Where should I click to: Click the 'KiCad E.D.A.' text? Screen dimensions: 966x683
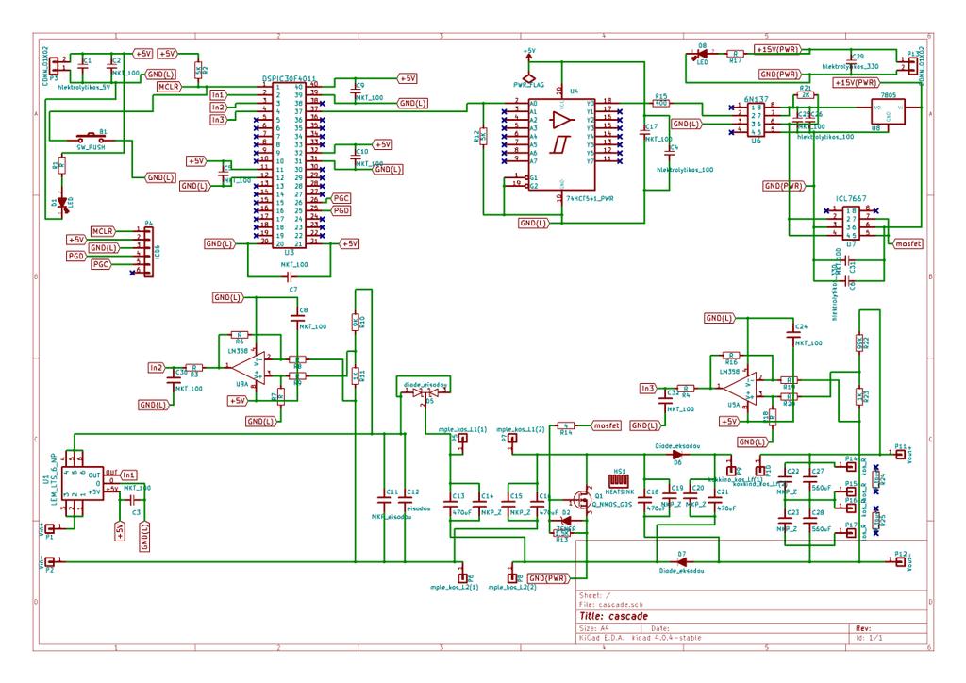click(x=603, y=638)
